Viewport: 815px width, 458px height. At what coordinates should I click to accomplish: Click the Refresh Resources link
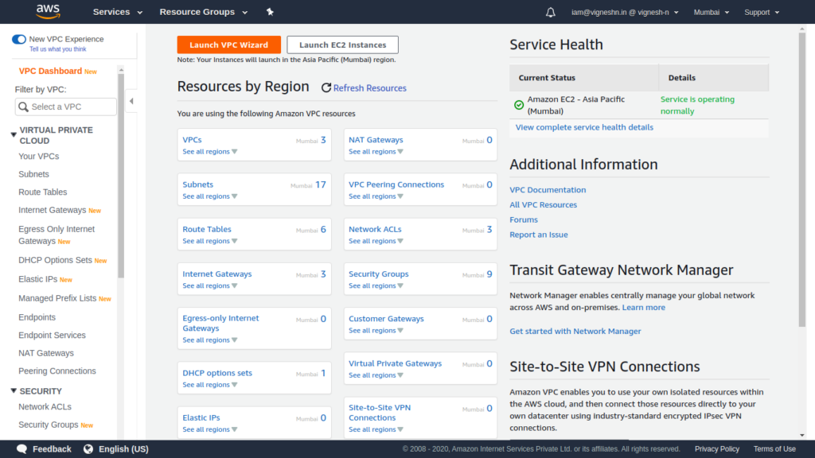coord(369,88)
